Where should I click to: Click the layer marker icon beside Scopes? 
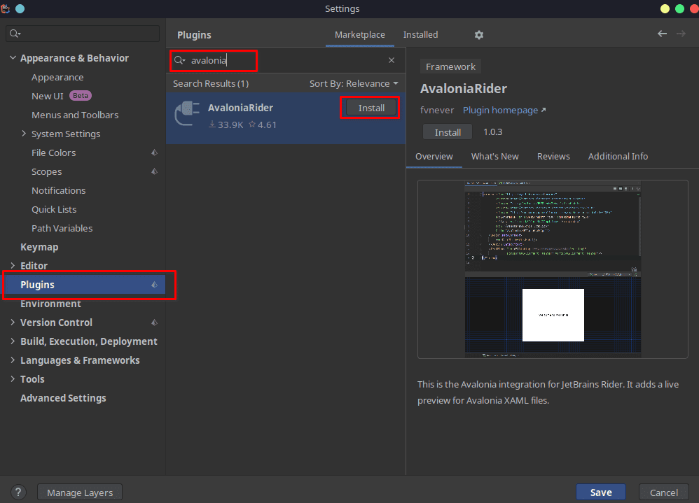click(154, 171)
